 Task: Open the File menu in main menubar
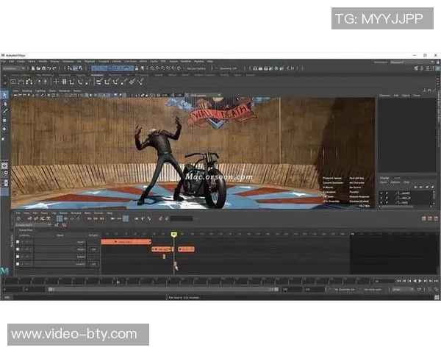click(4, 62)
